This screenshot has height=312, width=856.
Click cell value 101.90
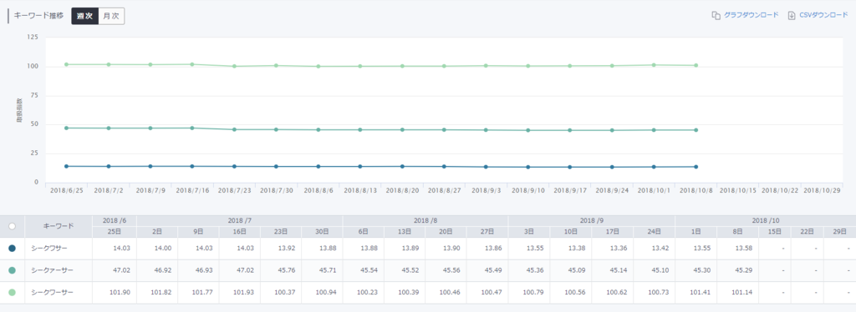click(120, 293)
